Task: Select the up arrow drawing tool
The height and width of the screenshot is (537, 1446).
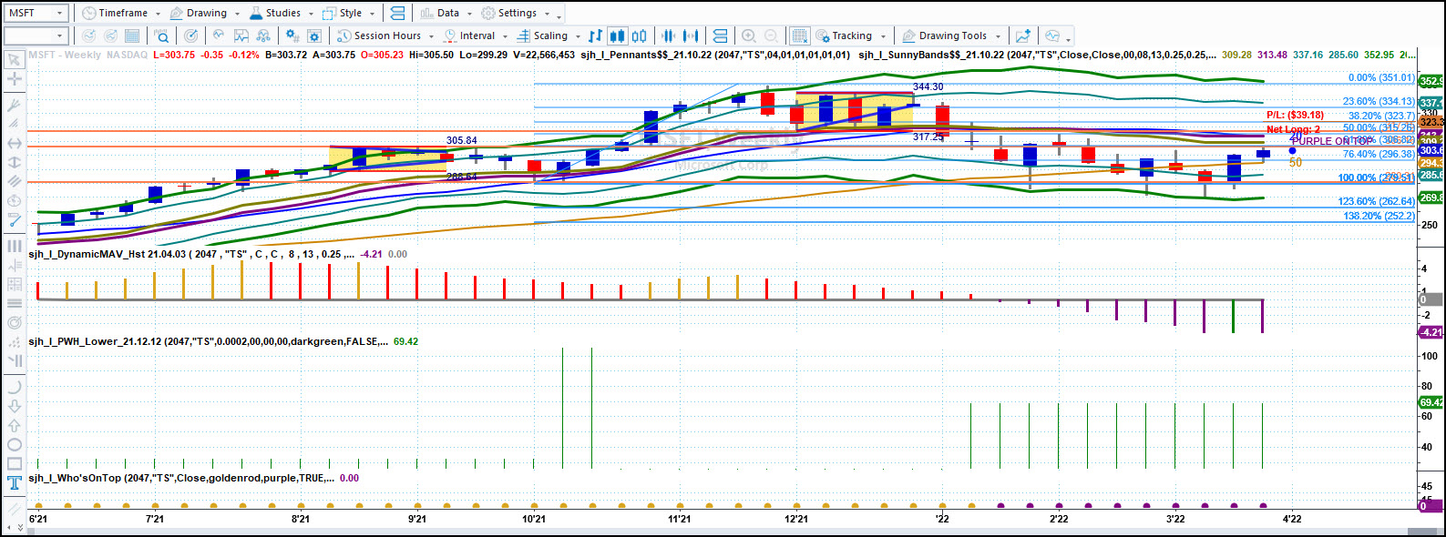Action: click(14, 425)
